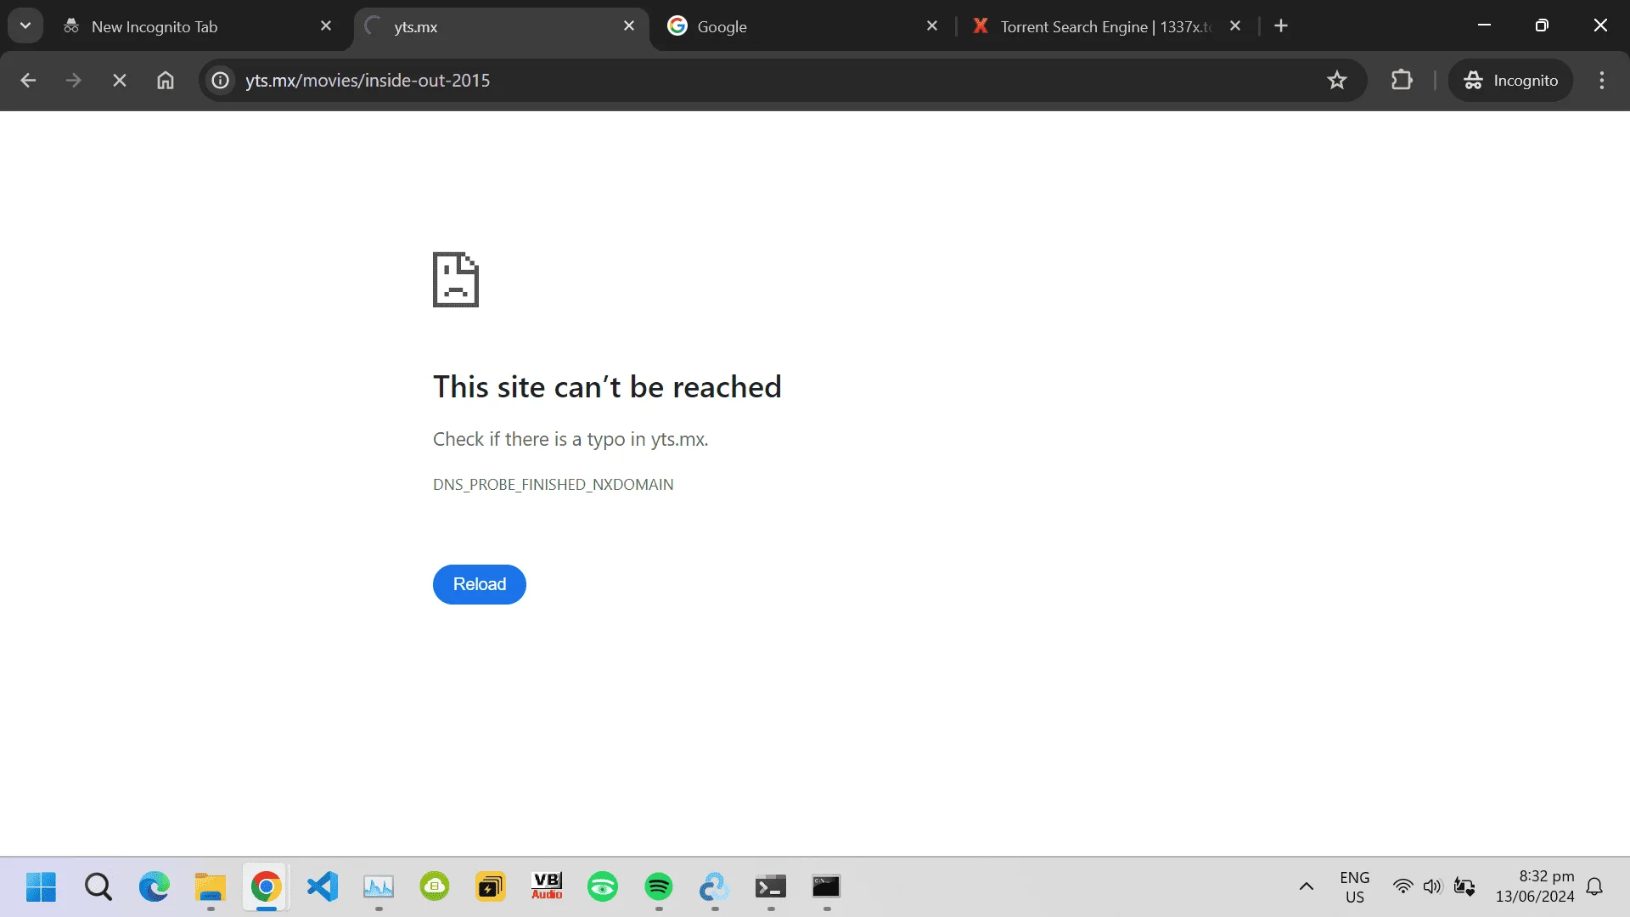Expand the tab search dropdown

pos(25,25)
